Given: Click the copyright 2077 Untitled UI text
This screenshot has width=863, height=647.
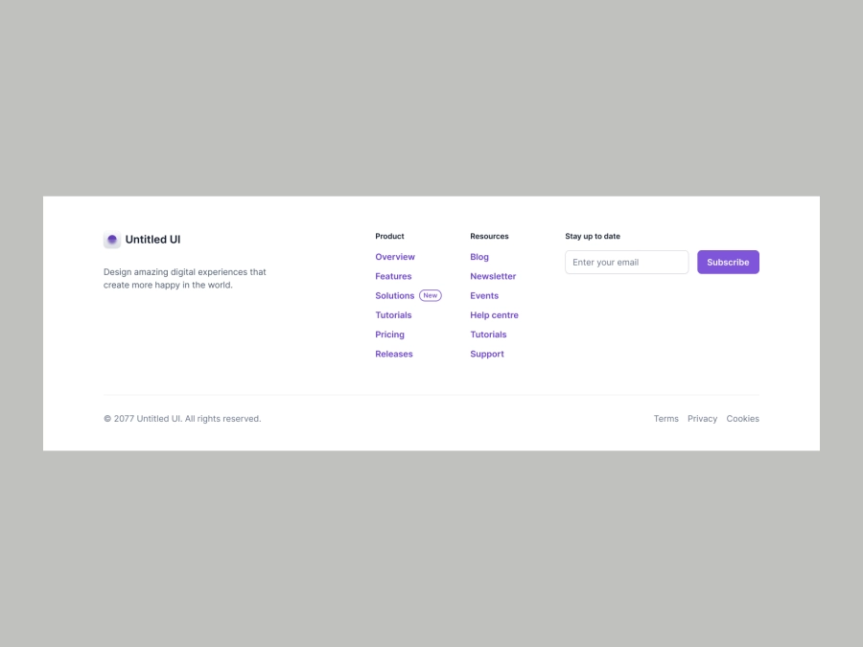Looking at the screenshot, I should [182, 419].
